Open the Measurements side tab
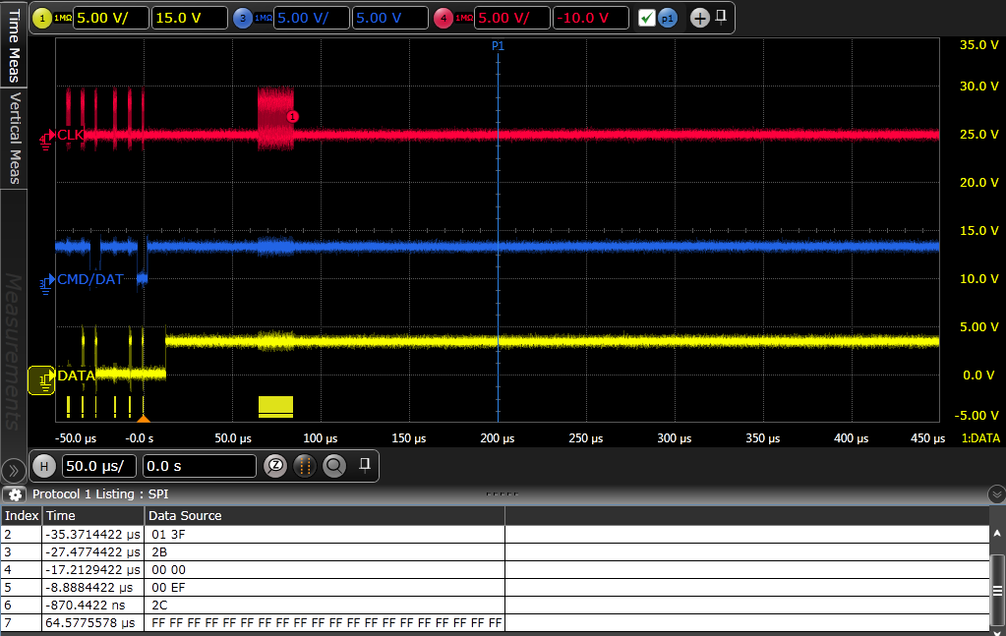1006x636 pixels. point(14,351)
